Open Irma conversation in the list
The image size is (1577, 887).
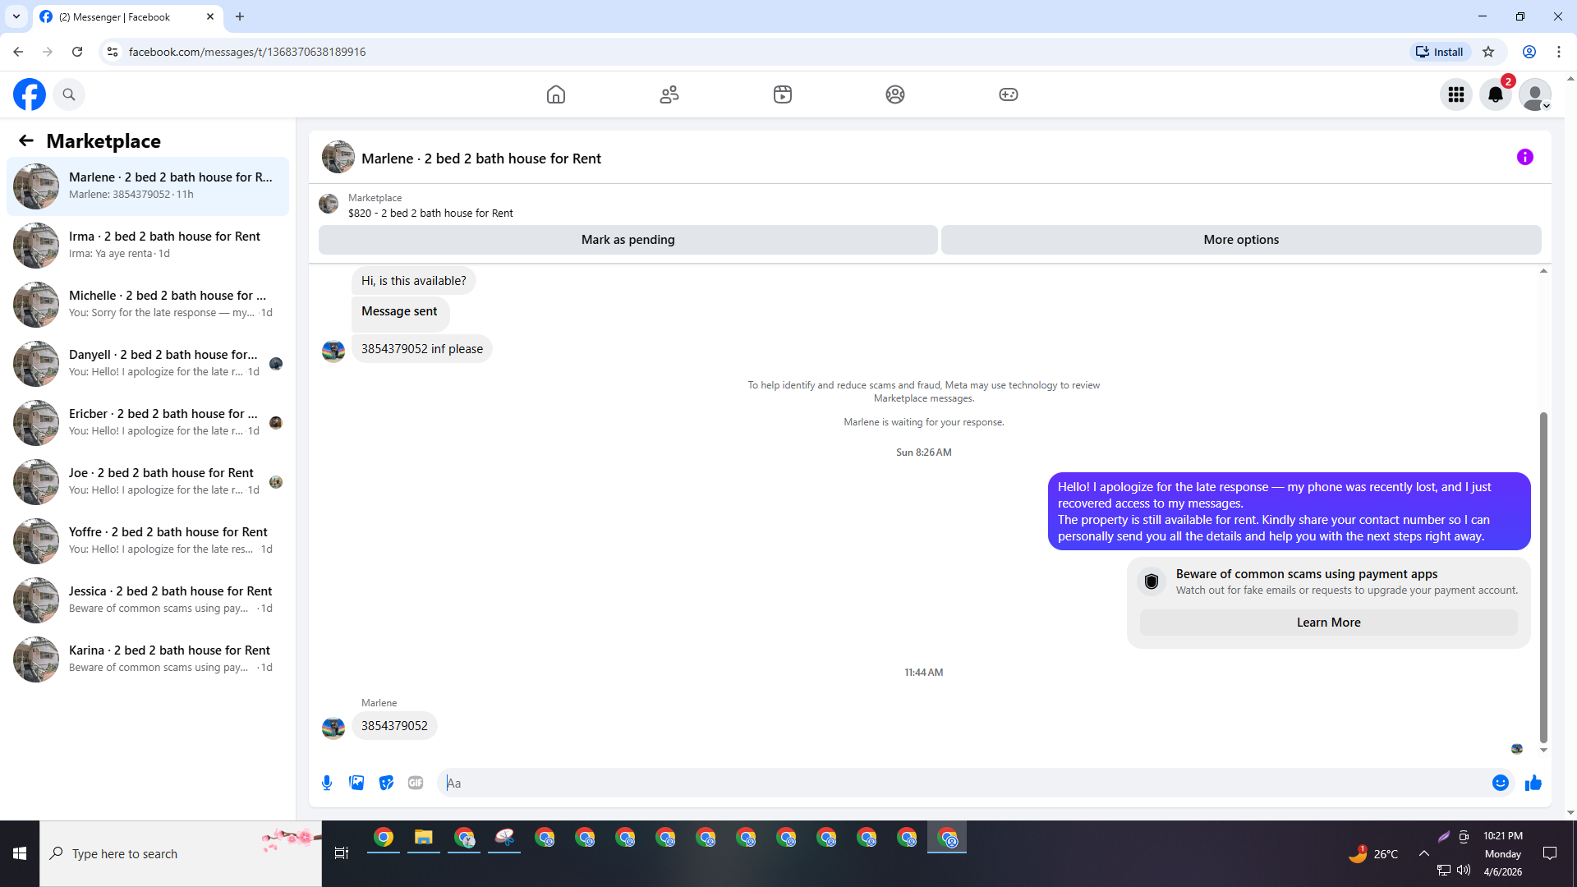point(148,245)
